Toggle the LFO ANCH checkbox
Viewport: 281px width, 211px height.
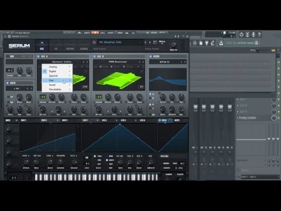[x=107, y=160]
